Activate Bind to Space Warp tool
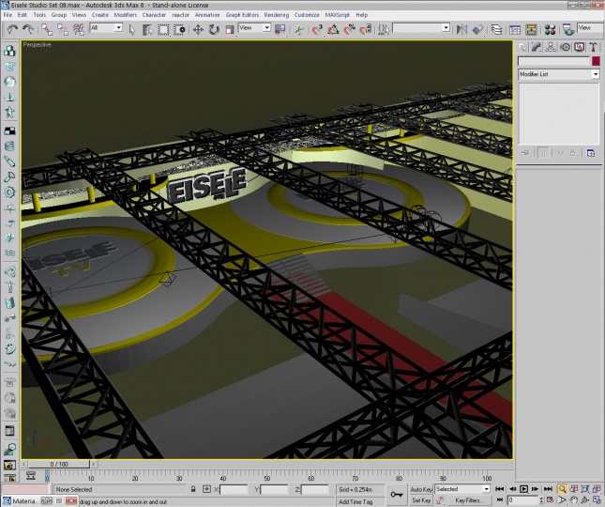The width and height of the screenshot is (605, 507). (x=79, y=29)
